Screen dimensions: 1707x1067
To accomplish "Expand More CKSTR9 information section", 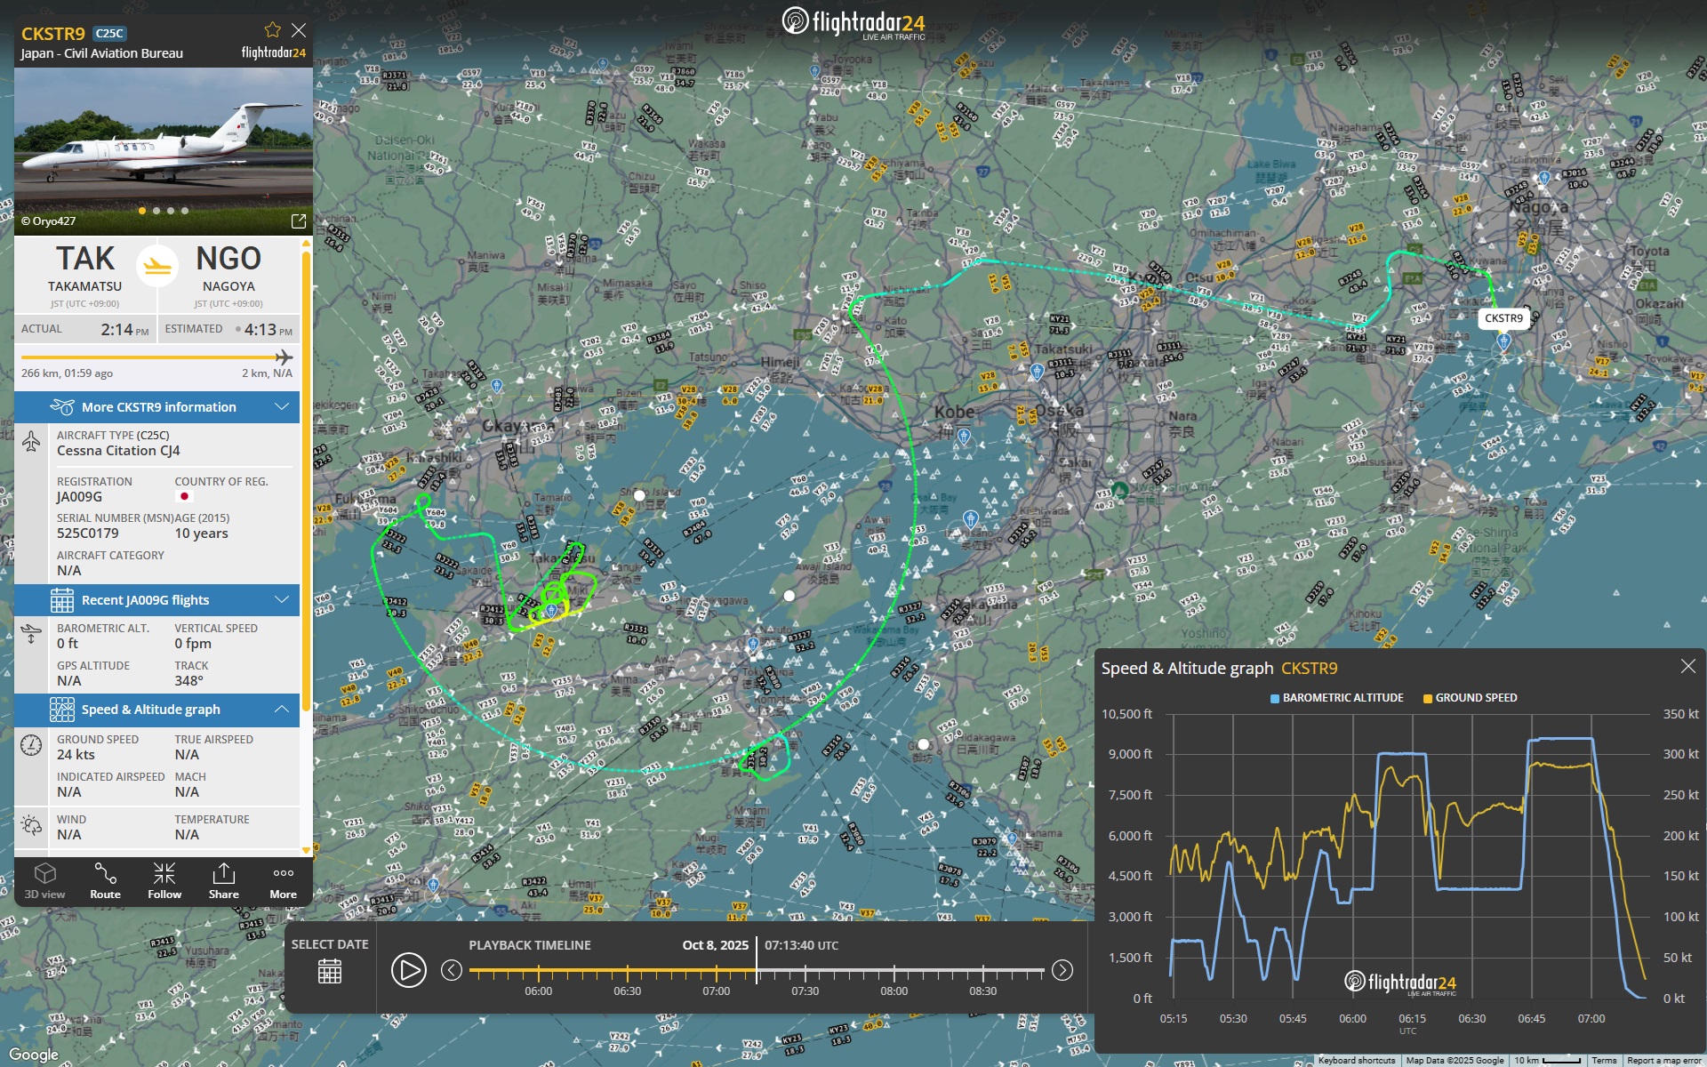I will coord(157,407).
